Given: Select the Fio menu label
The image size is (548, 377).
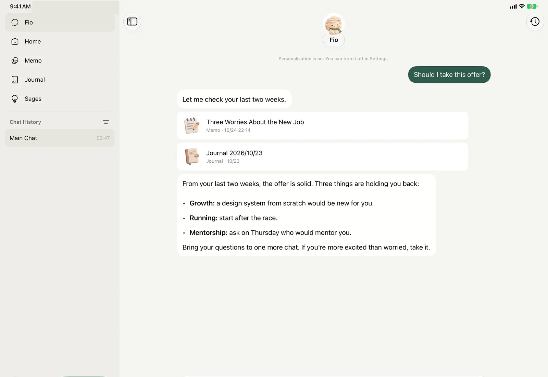Looking at the screenshot, I should point(29,22).
